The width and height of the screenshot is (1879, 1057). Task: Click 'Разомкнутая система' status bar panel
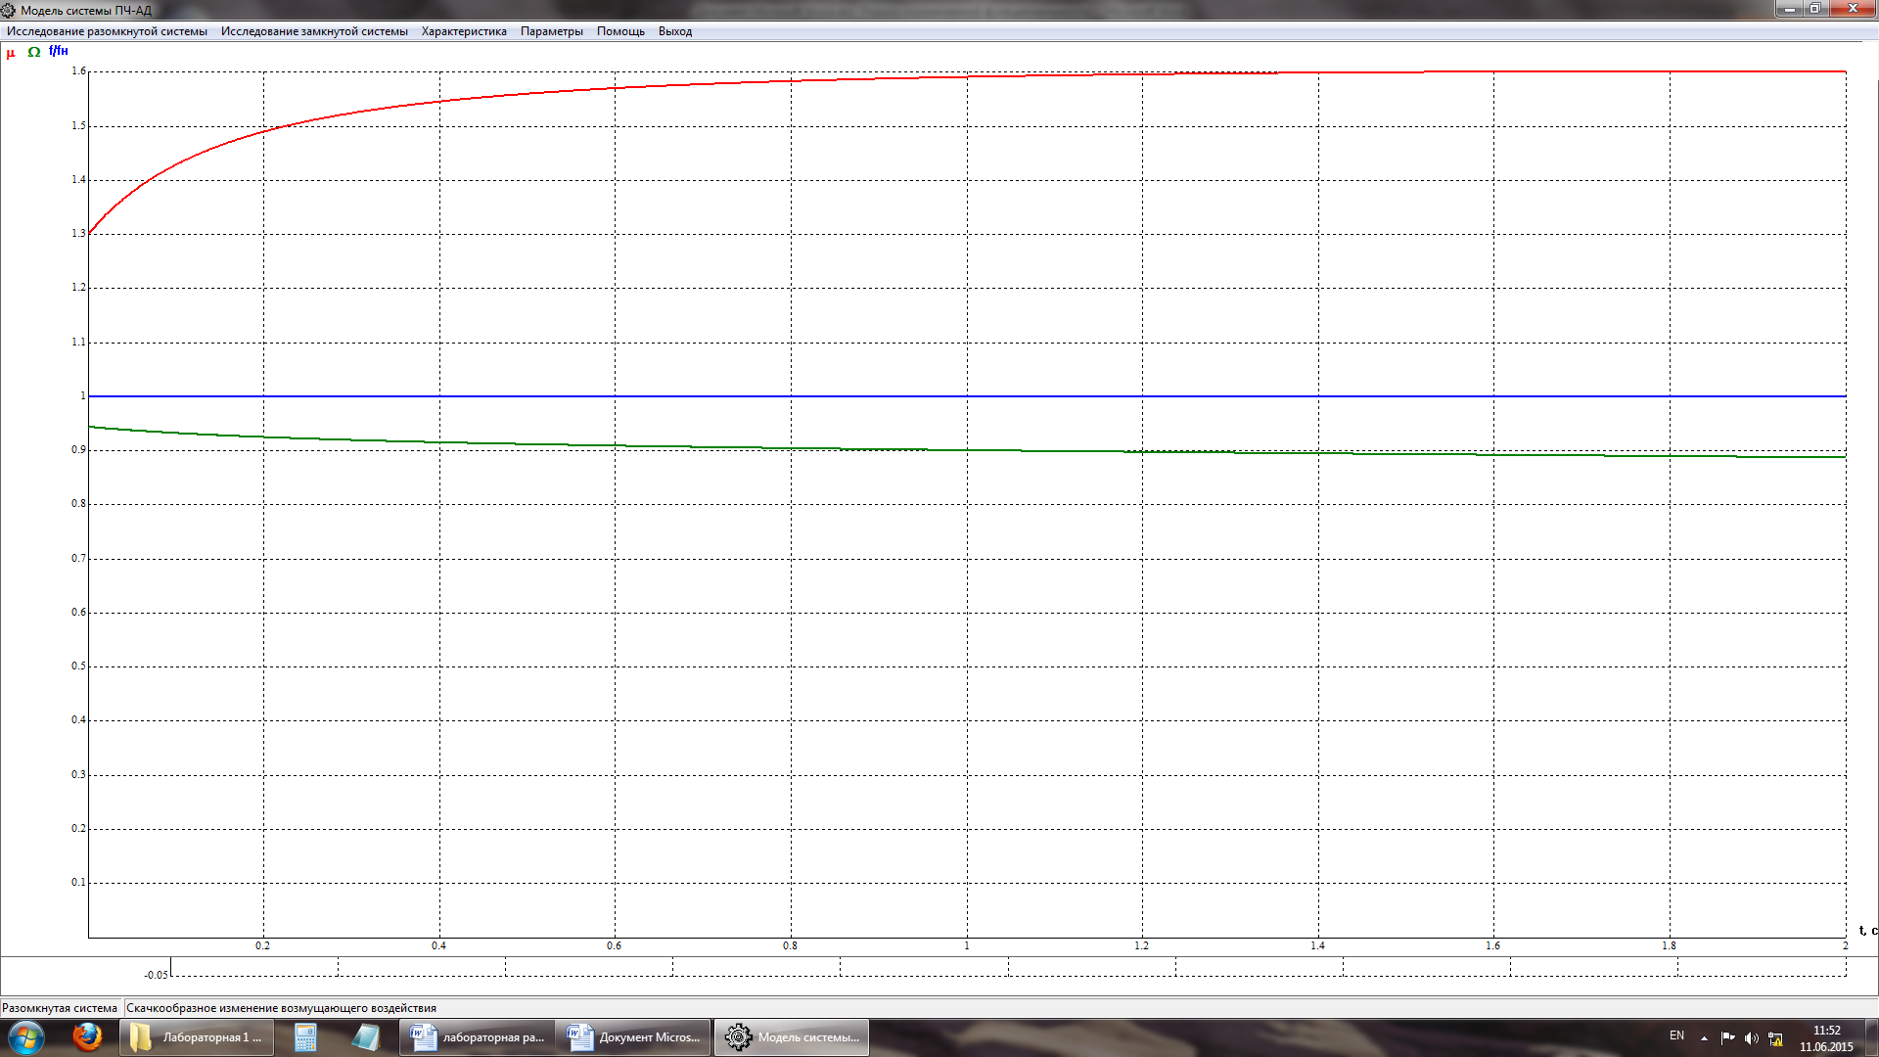tap(60, 1008)
